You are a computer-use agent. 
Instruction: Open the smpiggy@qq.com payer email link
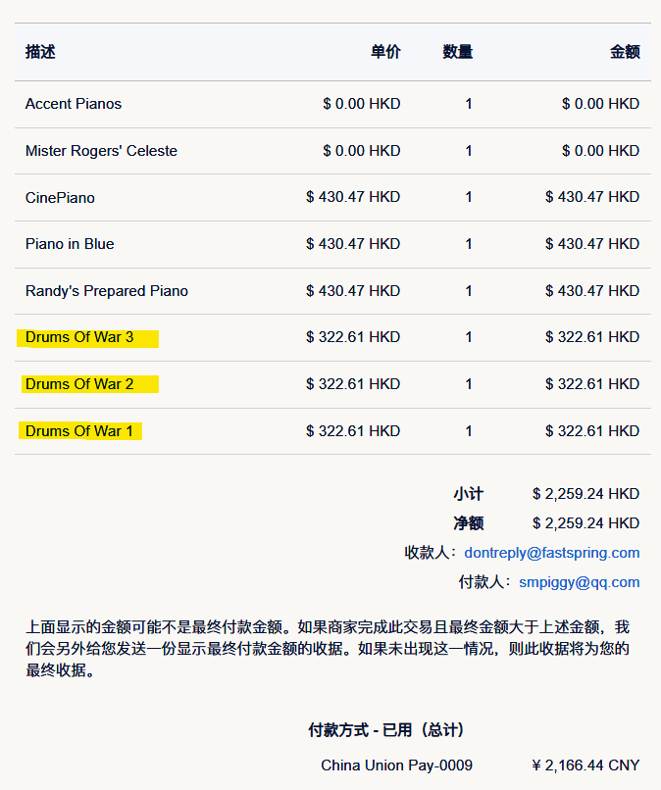[579, 582]
